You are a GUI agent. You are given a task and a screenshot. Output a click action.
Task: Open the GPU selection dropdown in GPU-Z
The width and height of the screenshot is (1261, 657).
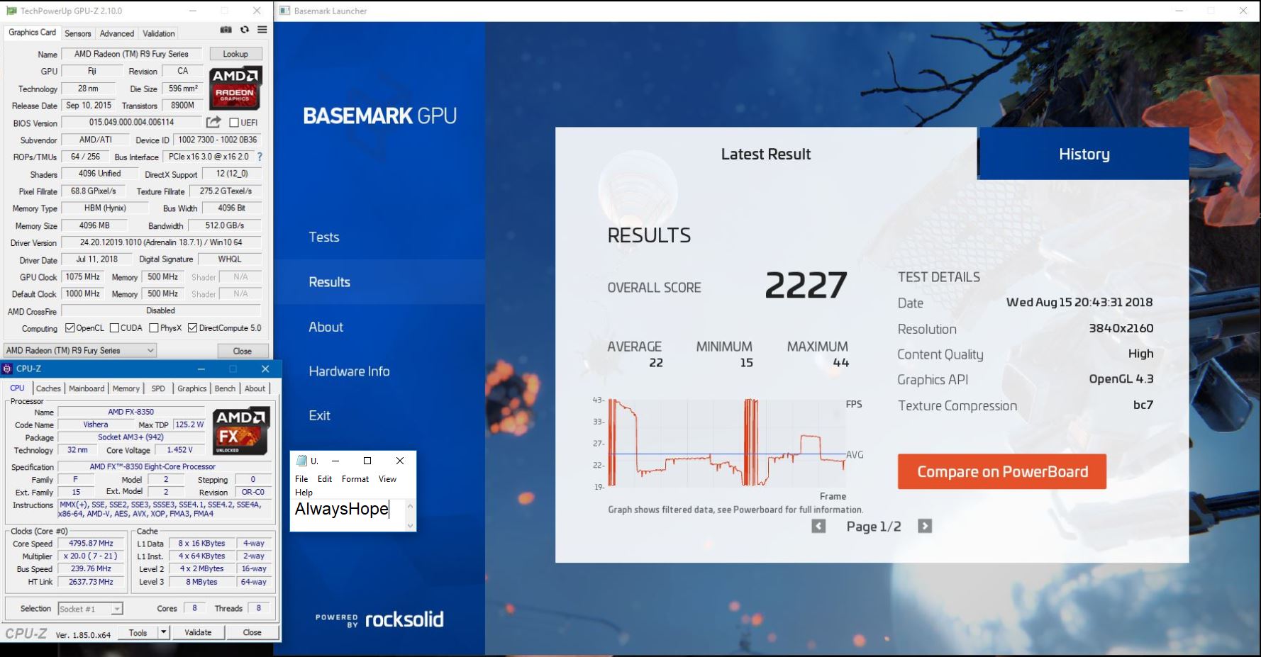(79, 350)
